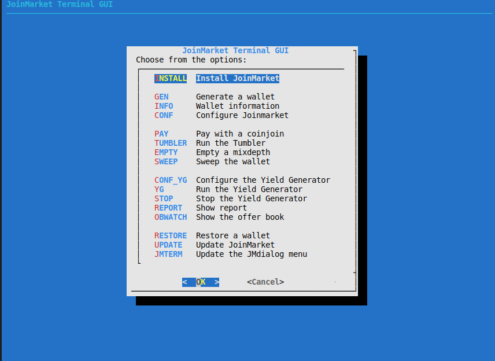Click 'Install JoinMarket' description text
Image resolution: width=495 pixels, height=361 pixels.
(238, 78)
